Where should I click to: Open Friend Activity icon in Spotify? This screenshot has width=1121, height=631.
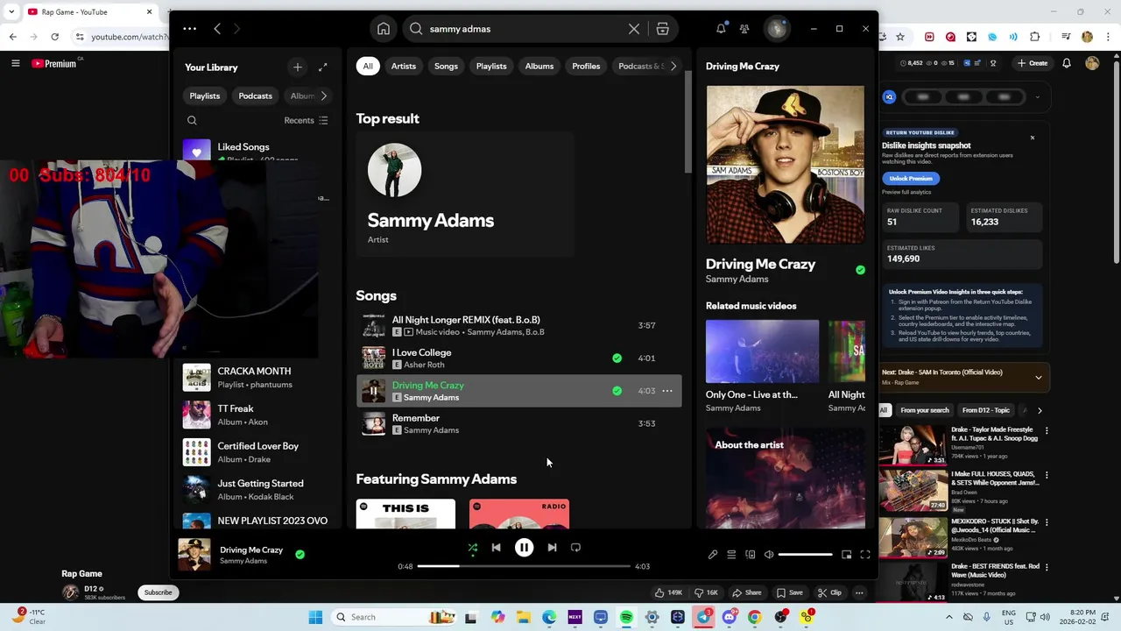point(744,29)
